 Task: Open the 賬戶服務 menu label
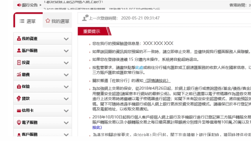[30, 51]
